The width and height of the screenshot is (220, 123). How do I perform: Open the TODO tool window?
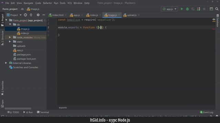(x=13, y=112)
